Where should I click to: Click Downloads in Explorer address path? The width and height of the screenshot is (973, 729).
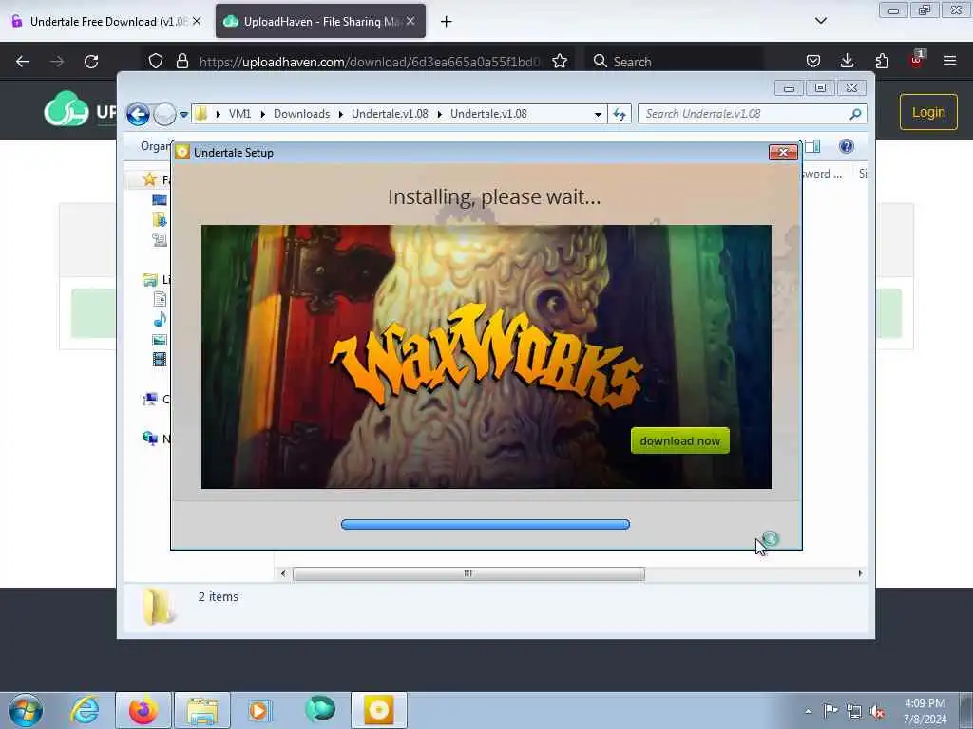point(301,114)
